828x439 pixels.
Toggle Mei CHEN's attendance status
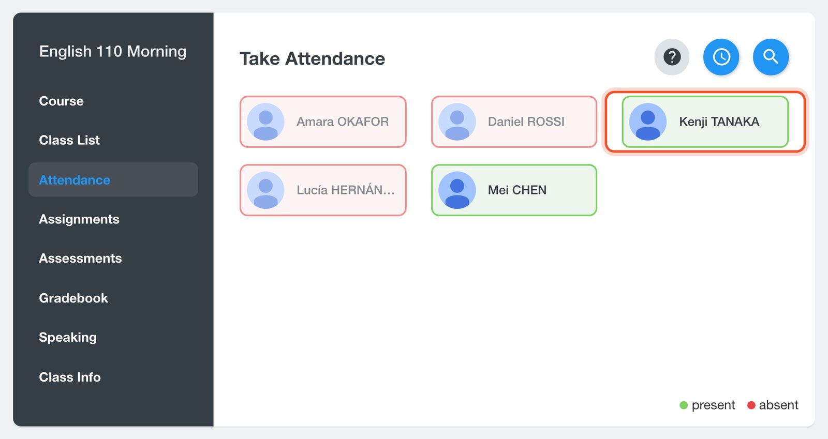coord(514,190)
